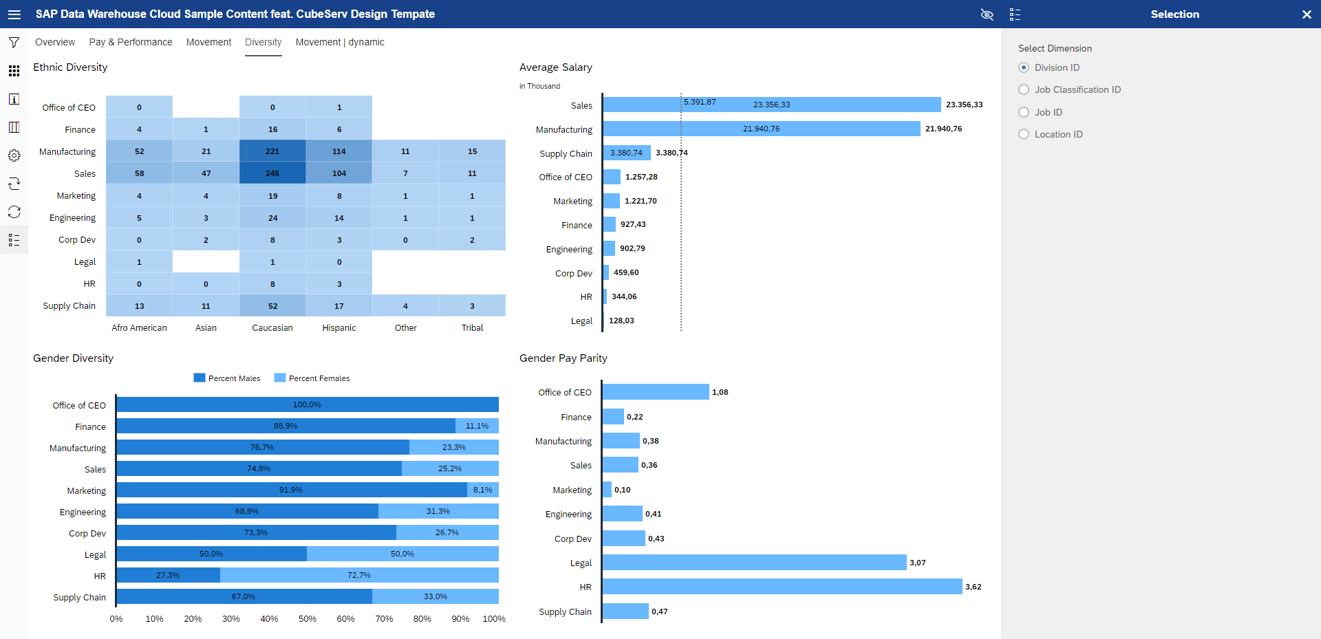Select the Job ID radio button
1321x639 pixels.
[x=1024, y=112]
